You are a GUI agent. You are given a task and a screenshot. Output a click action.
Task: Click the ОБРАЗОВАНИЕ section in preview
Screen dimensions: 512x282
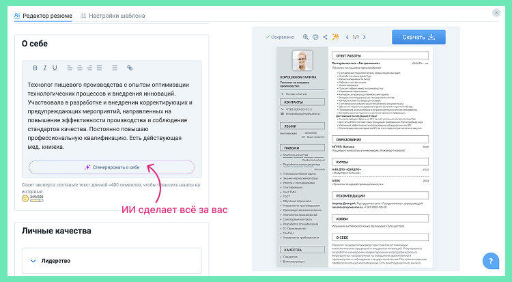pyautogui.click(x=380, y=139)
